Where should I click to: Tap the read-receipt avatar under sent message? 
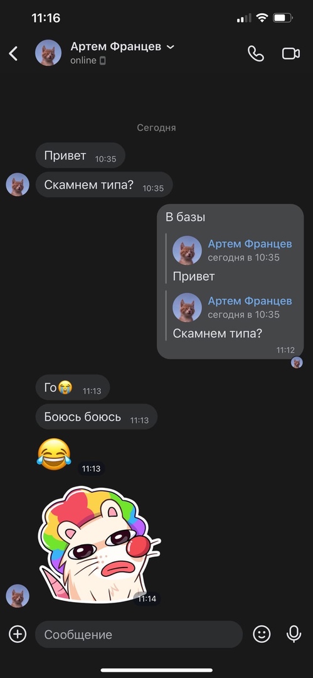(x=297, y=362)
